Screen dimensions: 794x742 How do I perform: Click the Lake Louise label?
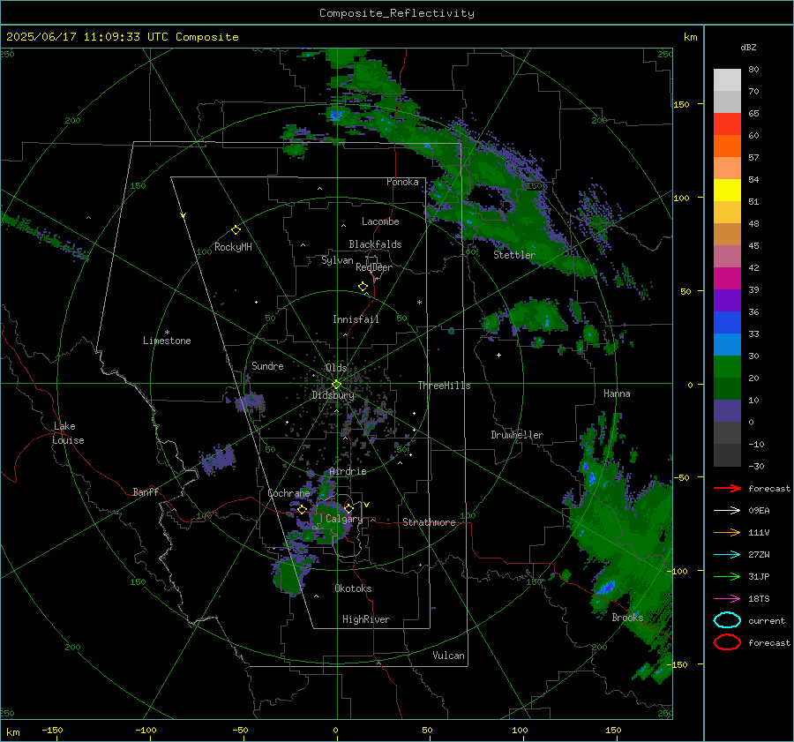tap(68, 433)
